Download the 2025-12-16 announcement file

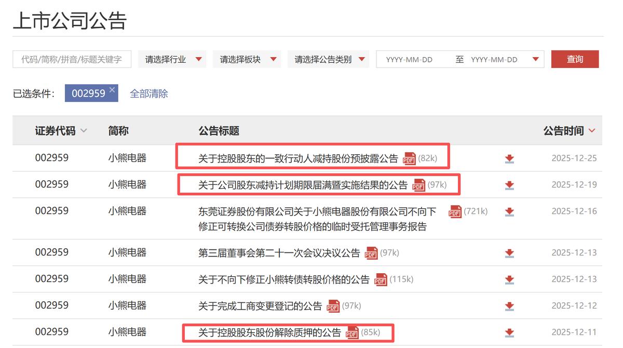click(509, 212)
